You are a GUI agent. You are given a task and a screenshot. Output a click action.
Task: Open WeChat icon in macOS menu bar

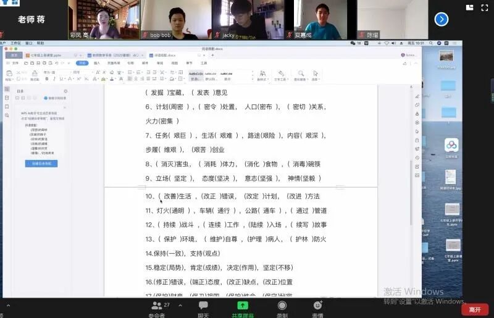pyautogui.click(x=353, y=43)
